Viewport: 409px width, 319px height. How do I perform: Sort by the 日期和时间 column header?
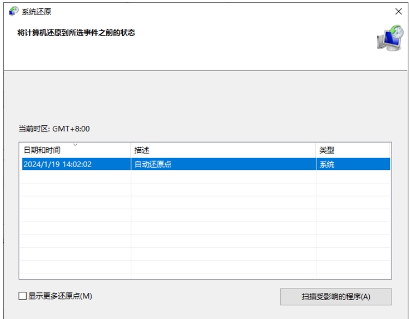click(75, 150)
